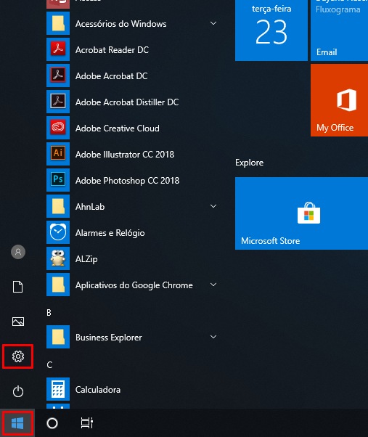Select the AhnLab folder label

pos(90,207)
